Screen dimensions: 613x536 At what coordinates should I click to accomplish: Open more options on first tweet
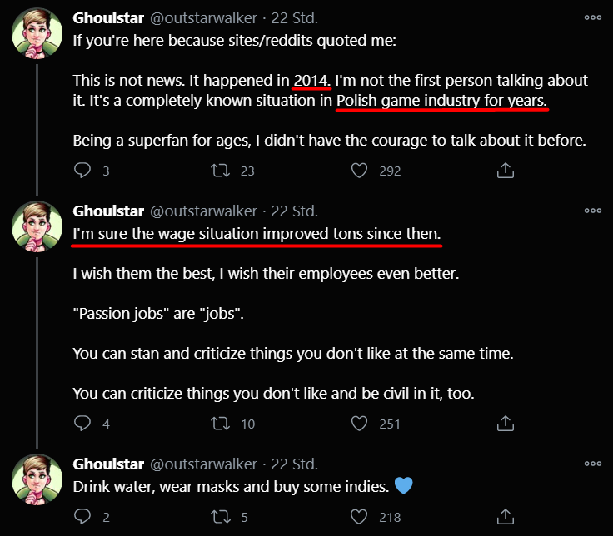click(592, 17)
